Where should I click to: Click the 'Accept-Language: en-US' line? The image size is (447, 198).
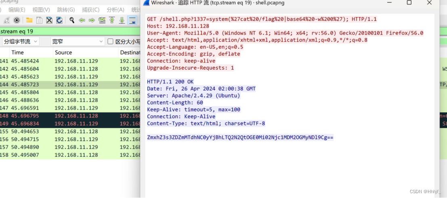pos(195,47)
